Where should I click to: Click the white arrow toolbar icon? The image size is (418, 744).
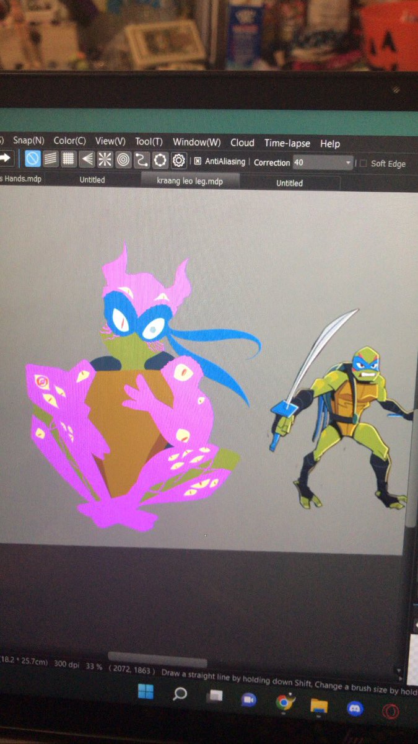coord(6,159)
